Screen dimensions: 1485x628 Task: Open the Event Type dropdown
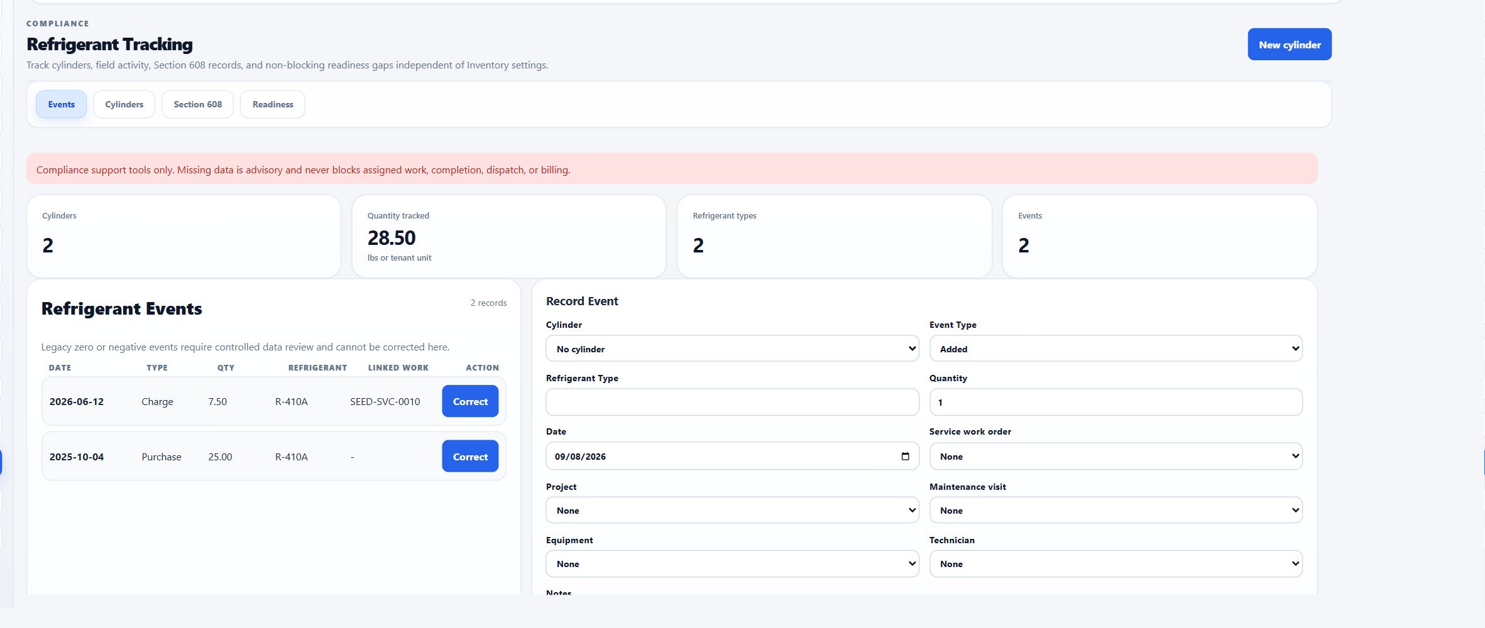tap(1115, 349)
